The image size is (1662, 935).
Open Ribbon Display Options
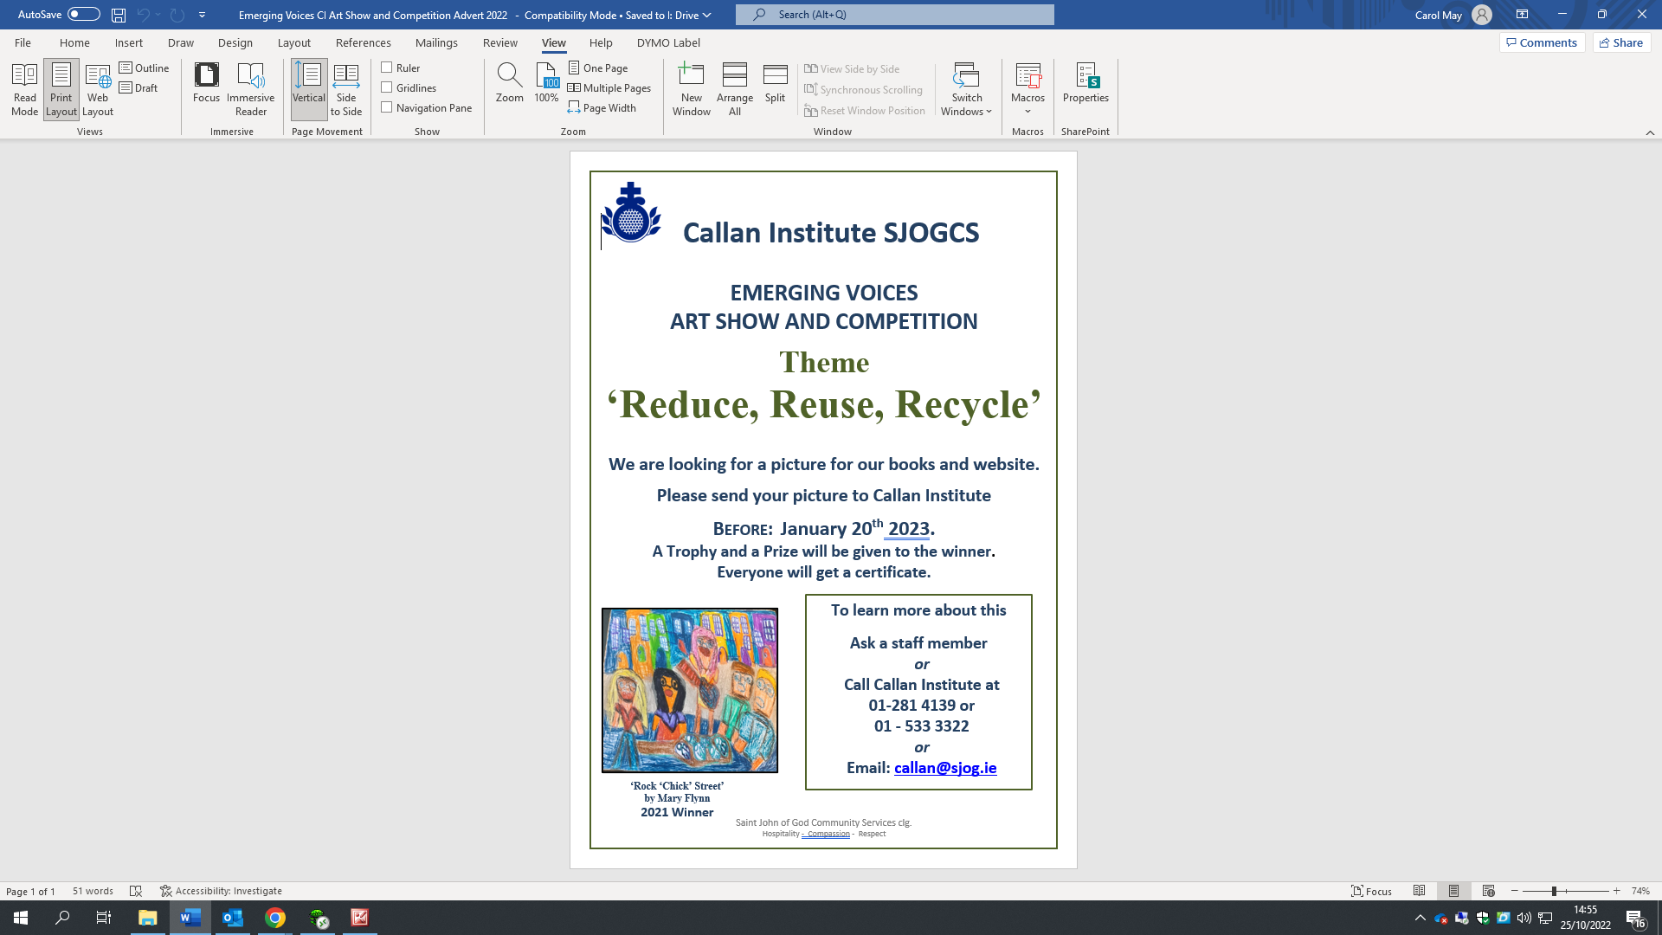1522,15
